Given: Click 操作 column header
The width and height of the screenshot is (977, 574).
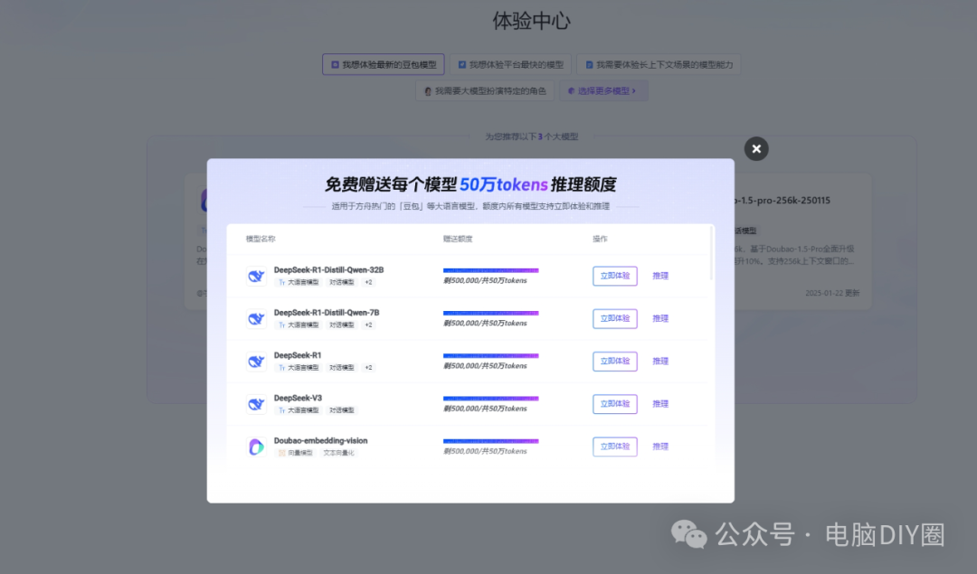Looking at the screenshot, I should pos(600,239).
